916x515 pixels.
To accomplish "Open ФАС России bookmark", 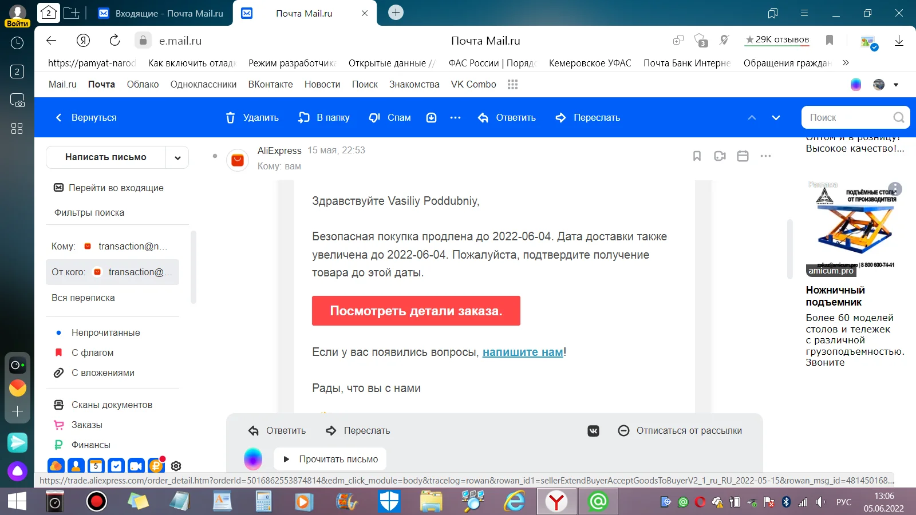I will pyautogui.click(x=492, y=63).
